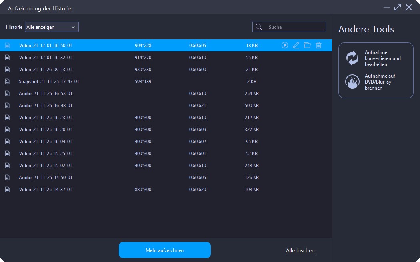420x262 pixels.
Task: Select recording Video_21-11-25_14-37-01
Action: coord(46,190)
